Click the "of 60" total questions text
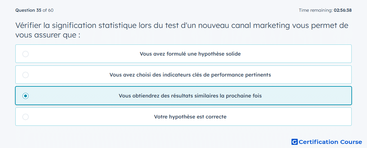The height and width of the screenshot is (148, 367). 48,10
